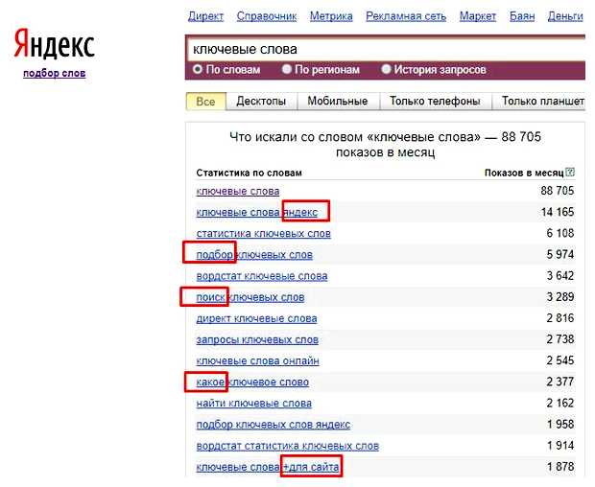Click the 1 878 impressions value
Image resolution: width=595 pixels, height=487 pixels.
560,467
